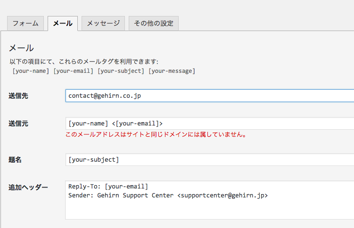
Task: Click empty area in 追加ヘッダー textarea
Action: [x=210, y=209]
